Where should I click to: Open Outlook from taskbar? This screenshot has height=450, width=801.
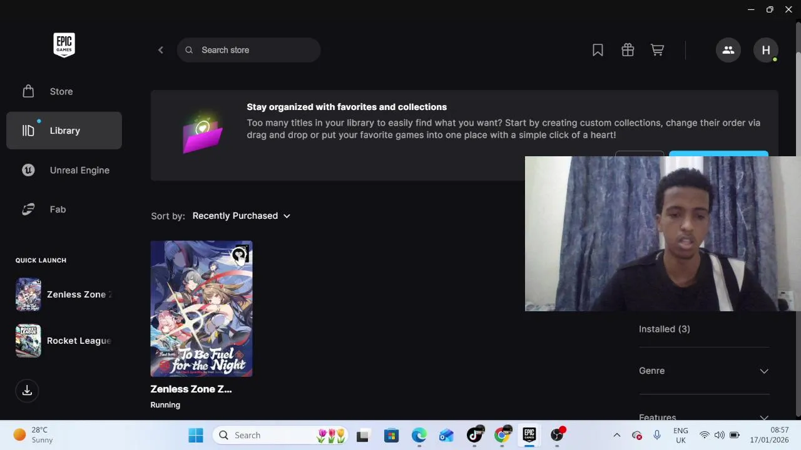[446, 435]
